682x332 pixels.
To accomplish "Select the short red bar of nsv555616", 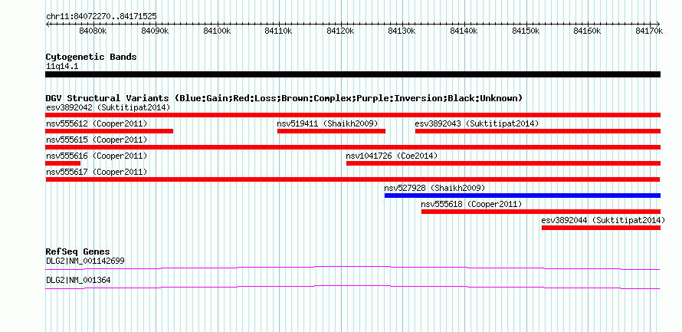I will [x=63, y=163].
